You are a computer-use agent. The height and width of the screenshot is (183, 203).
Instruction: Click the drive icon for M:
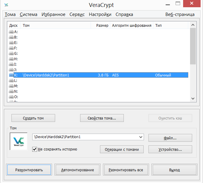11,86
